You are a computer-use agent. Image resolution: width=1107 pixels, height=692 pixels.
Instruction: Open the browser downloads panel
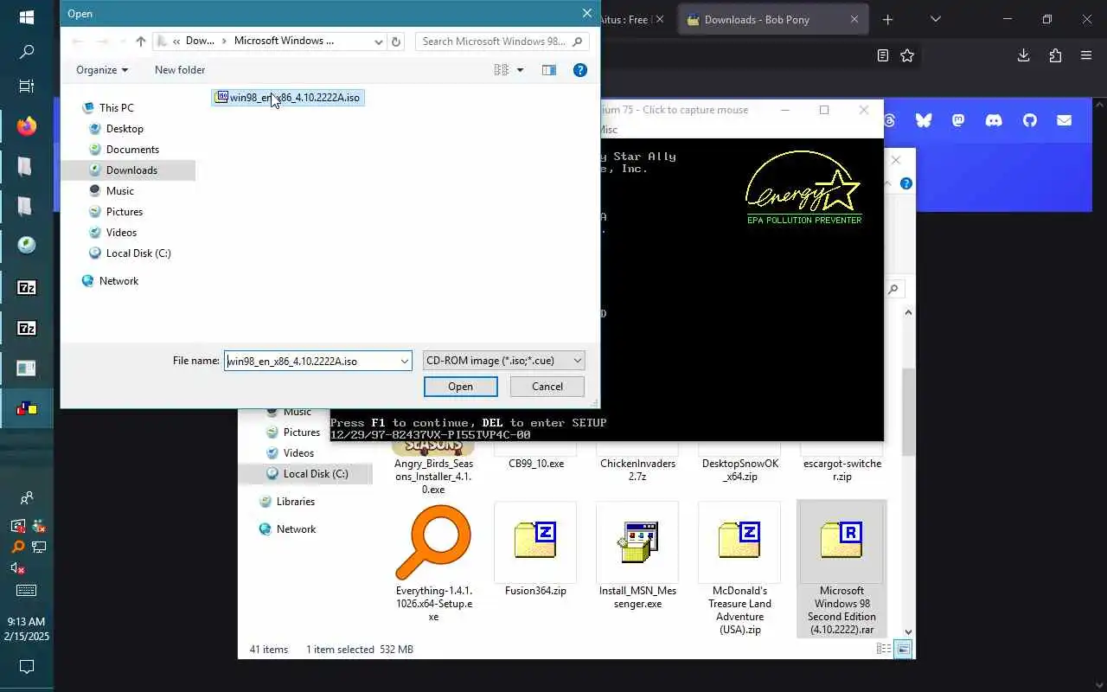coord(1023,55)
